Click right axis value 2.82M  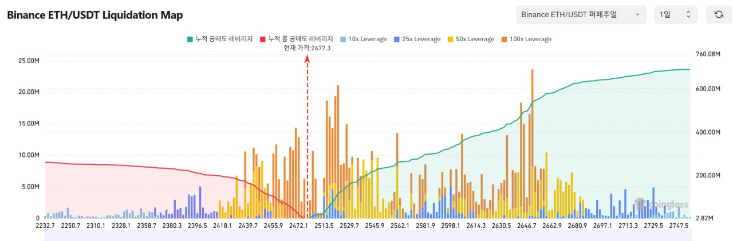704,218
